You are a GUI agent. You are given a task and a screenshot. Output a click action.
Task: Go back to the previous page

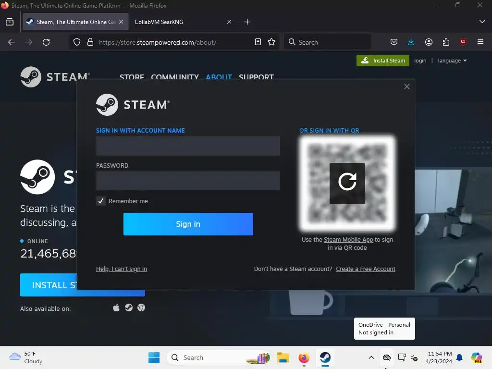click(12, 42)
